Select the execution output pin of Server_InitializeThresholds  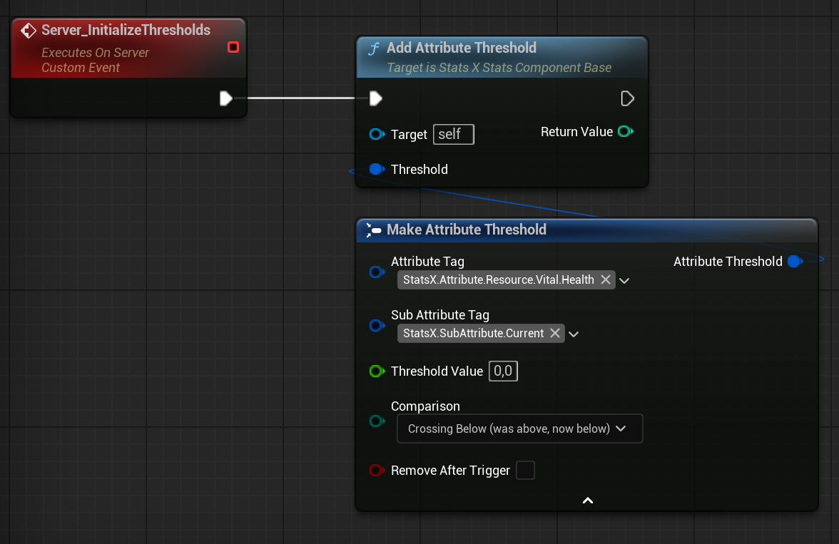click(x=226, y=100)
